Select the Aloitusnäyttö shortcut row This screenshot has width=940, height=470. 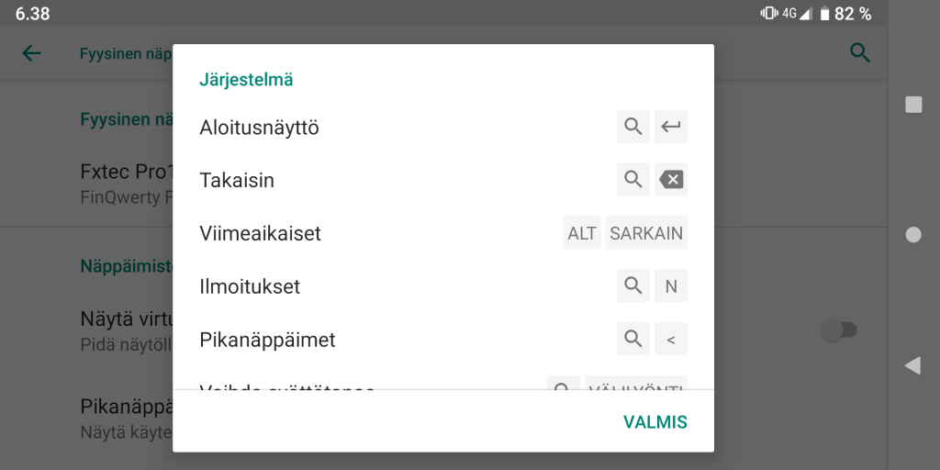[x=443, y=127]
